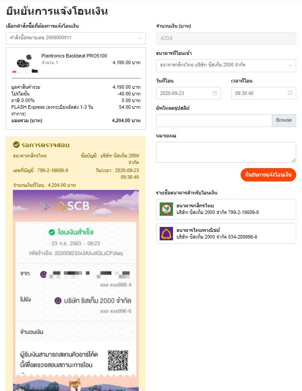Click the clock icon in the transfer time field
Viewport: 302px width, 391px height.
290,93
